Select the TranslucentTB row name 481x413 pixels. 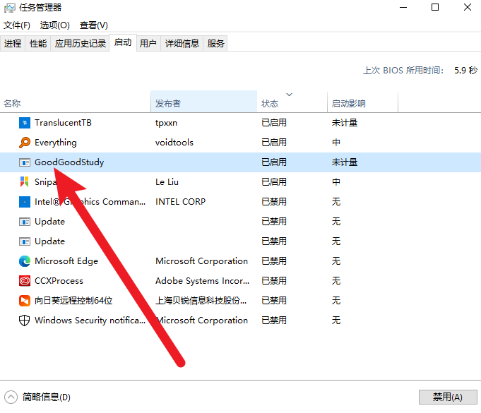[63, 123]
